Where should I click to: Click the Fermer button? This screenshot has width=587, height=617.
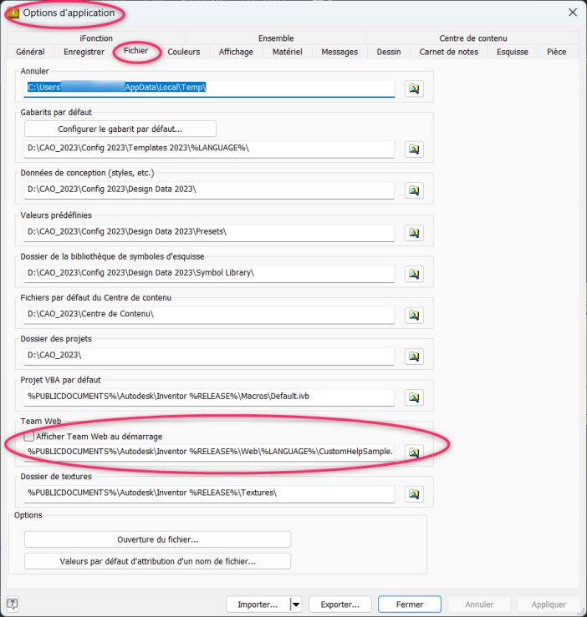pyautogui.click(x=409, y=604)
